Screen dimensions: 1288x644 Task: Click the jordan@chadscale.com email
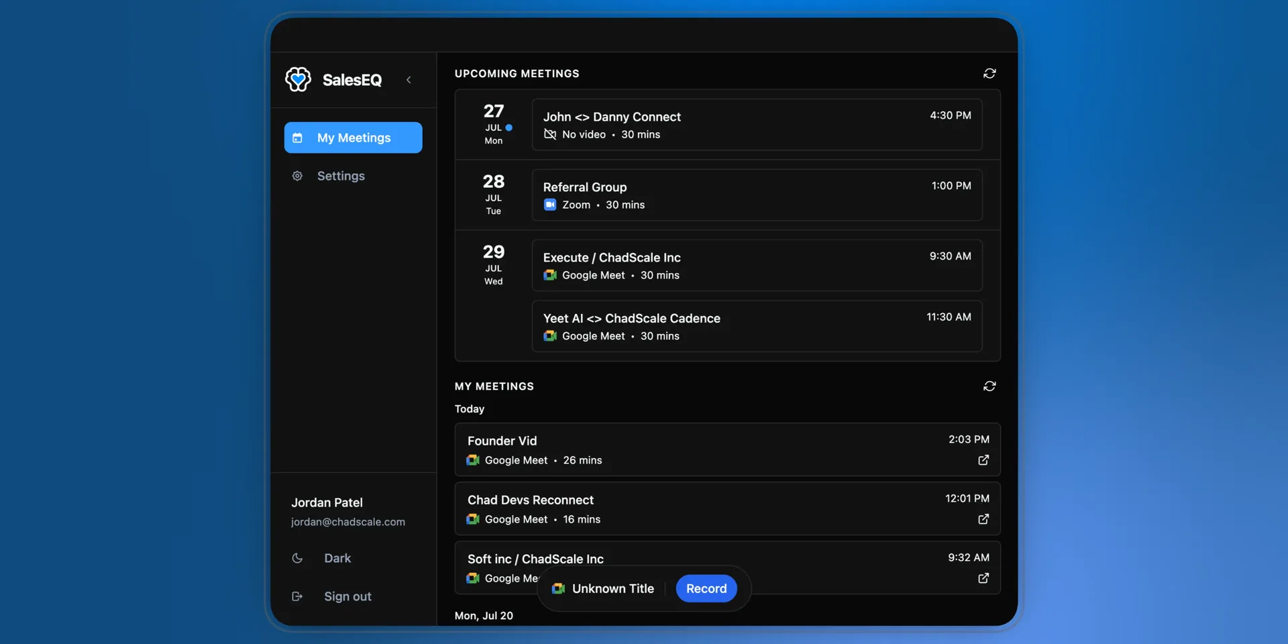[x=348, y=522]
